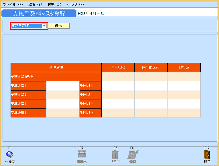Open the 編集 (E) menu
This screenshot has height=166, width=219.
(35, 5)
